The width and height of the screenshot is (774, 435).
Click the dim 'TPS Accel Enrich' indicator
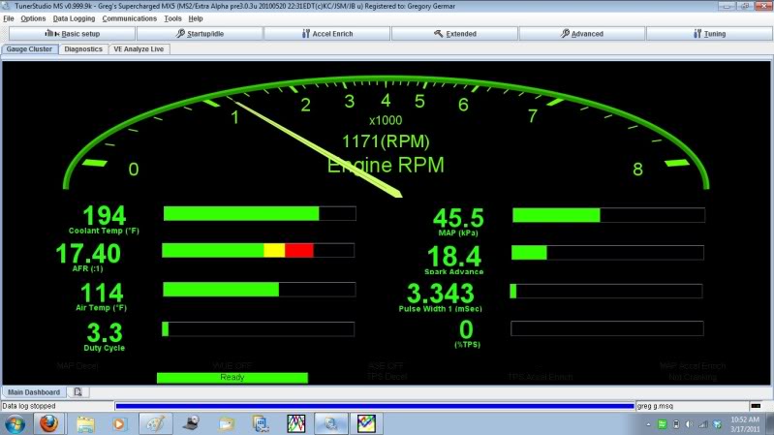[541, 377]
